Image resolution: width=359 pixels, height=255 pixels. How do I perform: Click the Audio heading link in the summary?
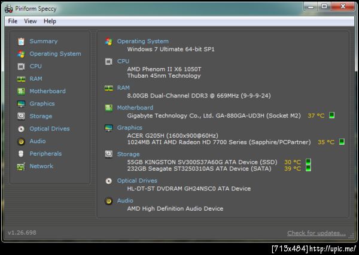125,201
